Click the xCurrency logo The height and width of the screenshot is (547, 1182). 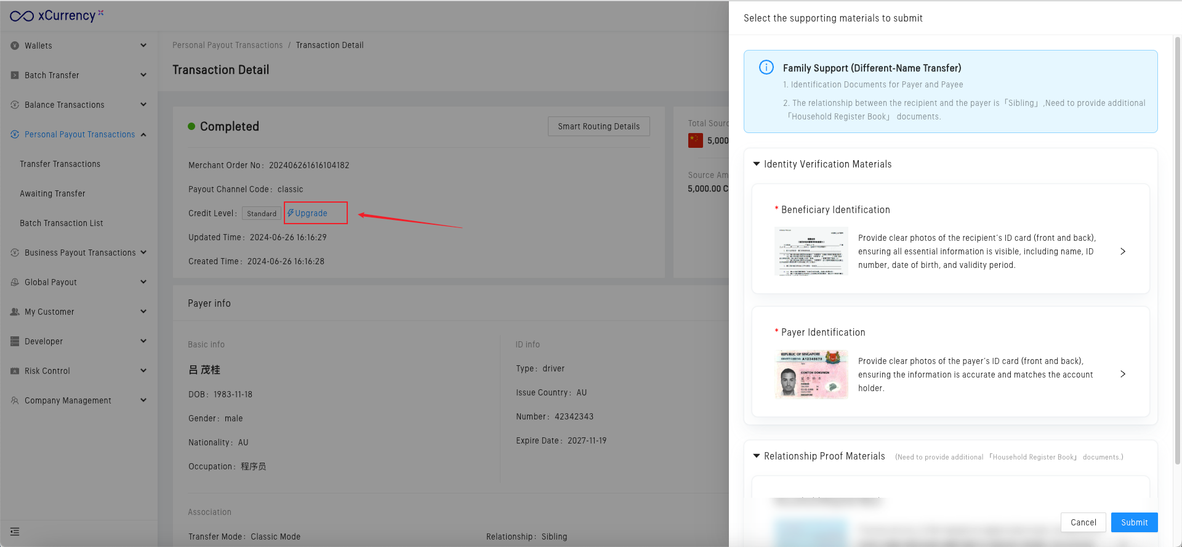tap(57, 15)
